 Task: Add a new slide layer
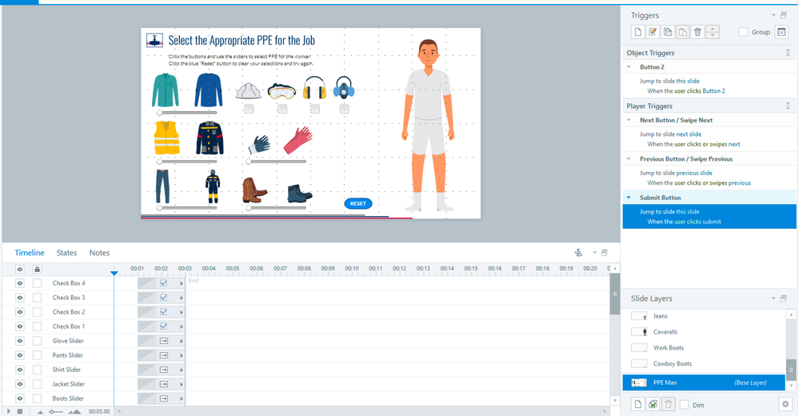(638, 404)
